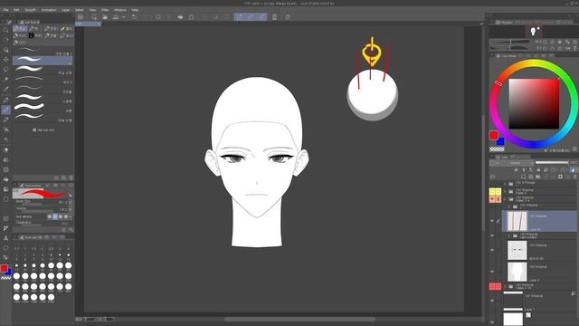
Task: Open the Filter menu
Action: pos(105,10)
